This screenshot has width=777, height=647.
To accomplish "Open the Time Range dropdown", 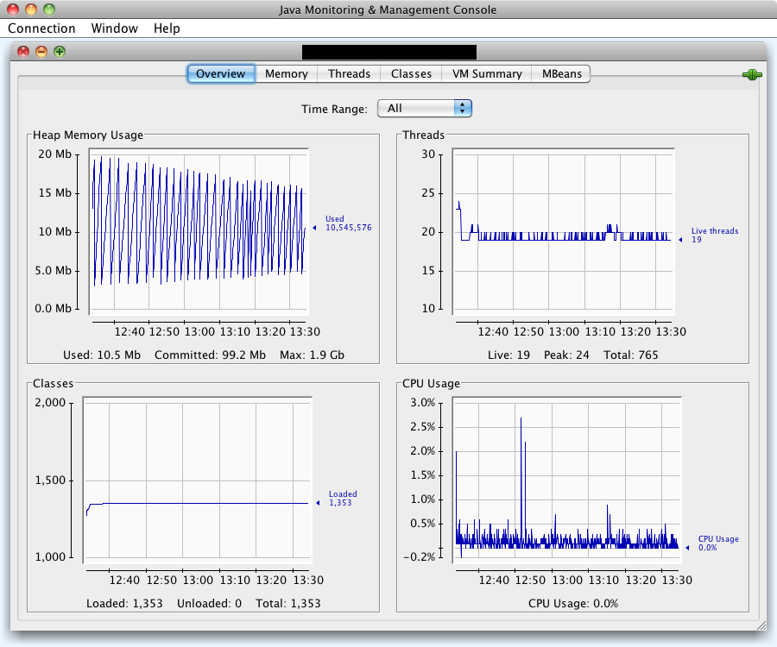I will point(425,108).
